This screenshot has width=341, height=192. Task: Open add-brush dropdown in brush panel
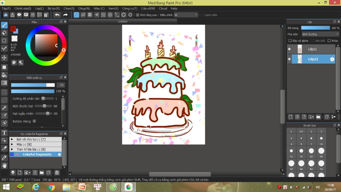(27, 173)
